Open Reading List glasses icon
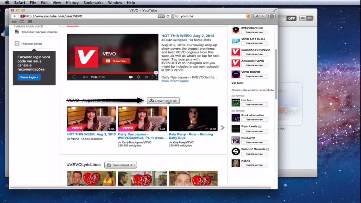Image resolution: width=361 pixels, height=203 pixels. [14, 22]
